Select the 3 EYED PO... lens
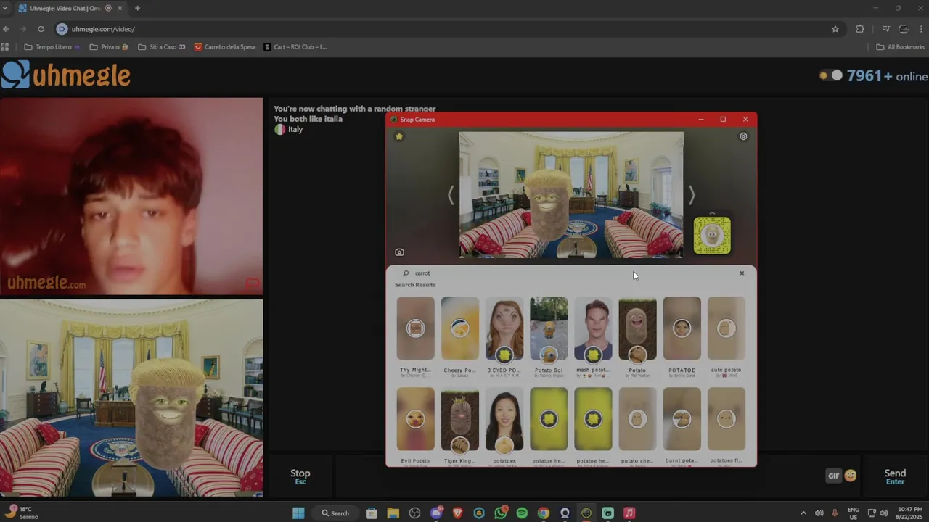 click(x=504, y=328)
